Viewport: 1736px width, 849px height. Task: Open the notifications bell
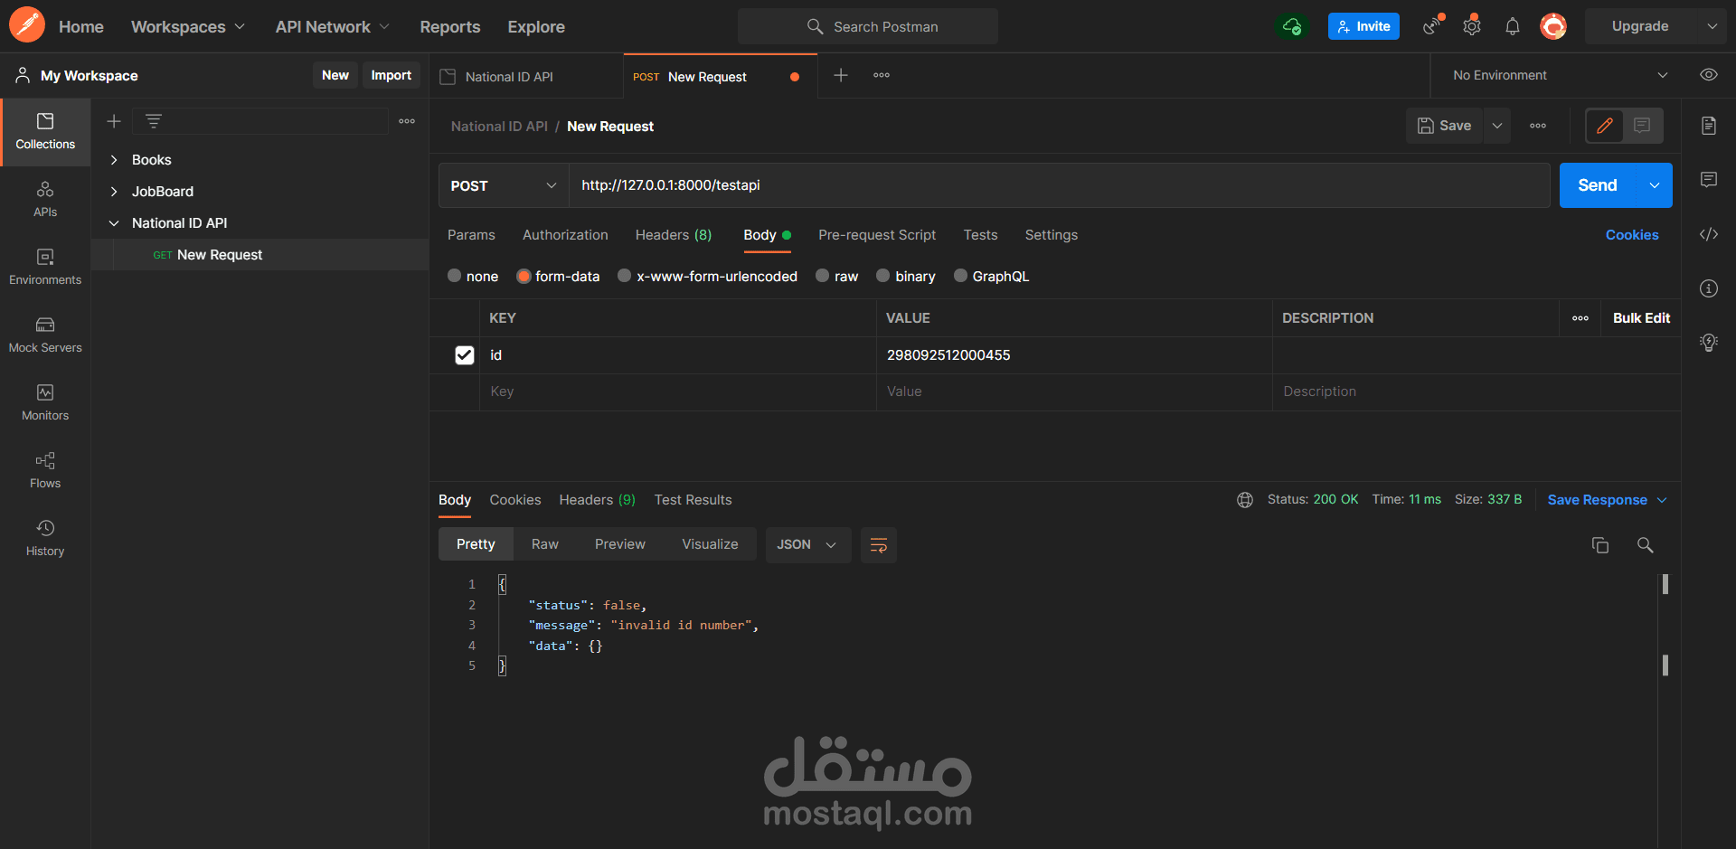1513,26
